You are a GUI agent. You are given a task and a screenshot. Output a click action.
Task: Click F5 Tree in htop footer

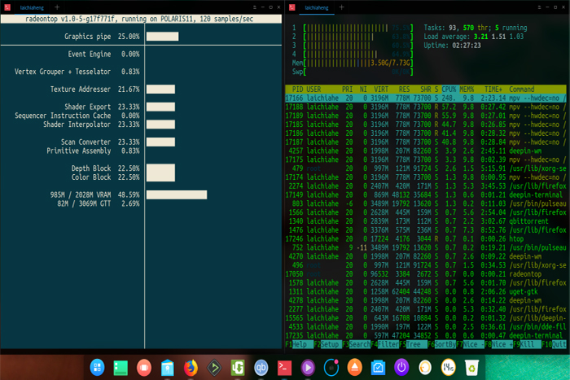tap(414, 344)
